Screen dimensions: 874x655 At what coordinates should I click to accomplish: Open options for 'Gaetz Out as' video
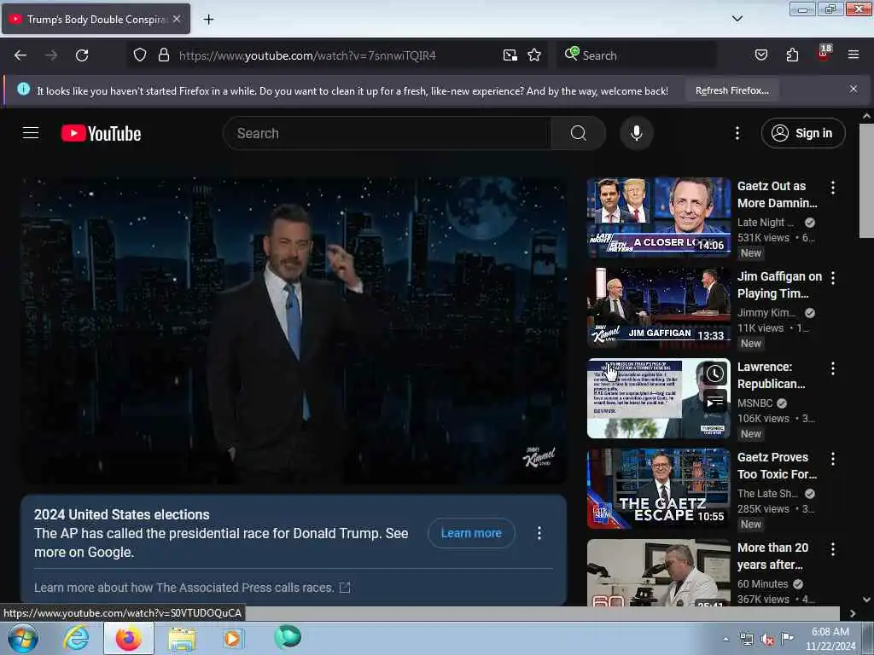833,188
